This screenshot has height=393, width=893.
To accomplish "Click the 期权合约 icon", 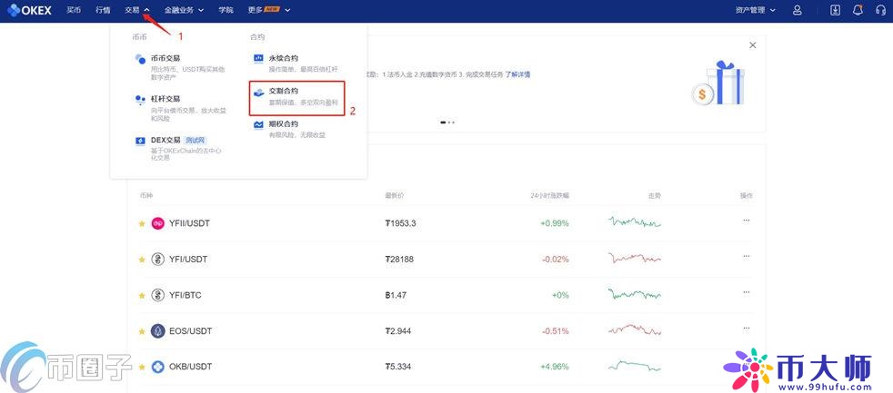I will point(258,124).
